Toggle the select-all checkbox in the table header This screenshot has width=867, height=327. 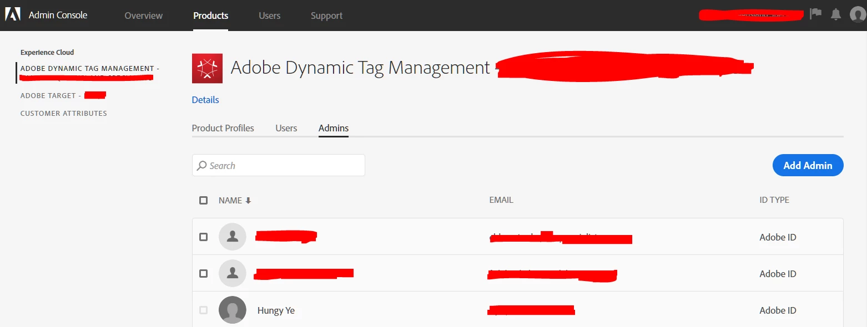(x=203, y=200)
